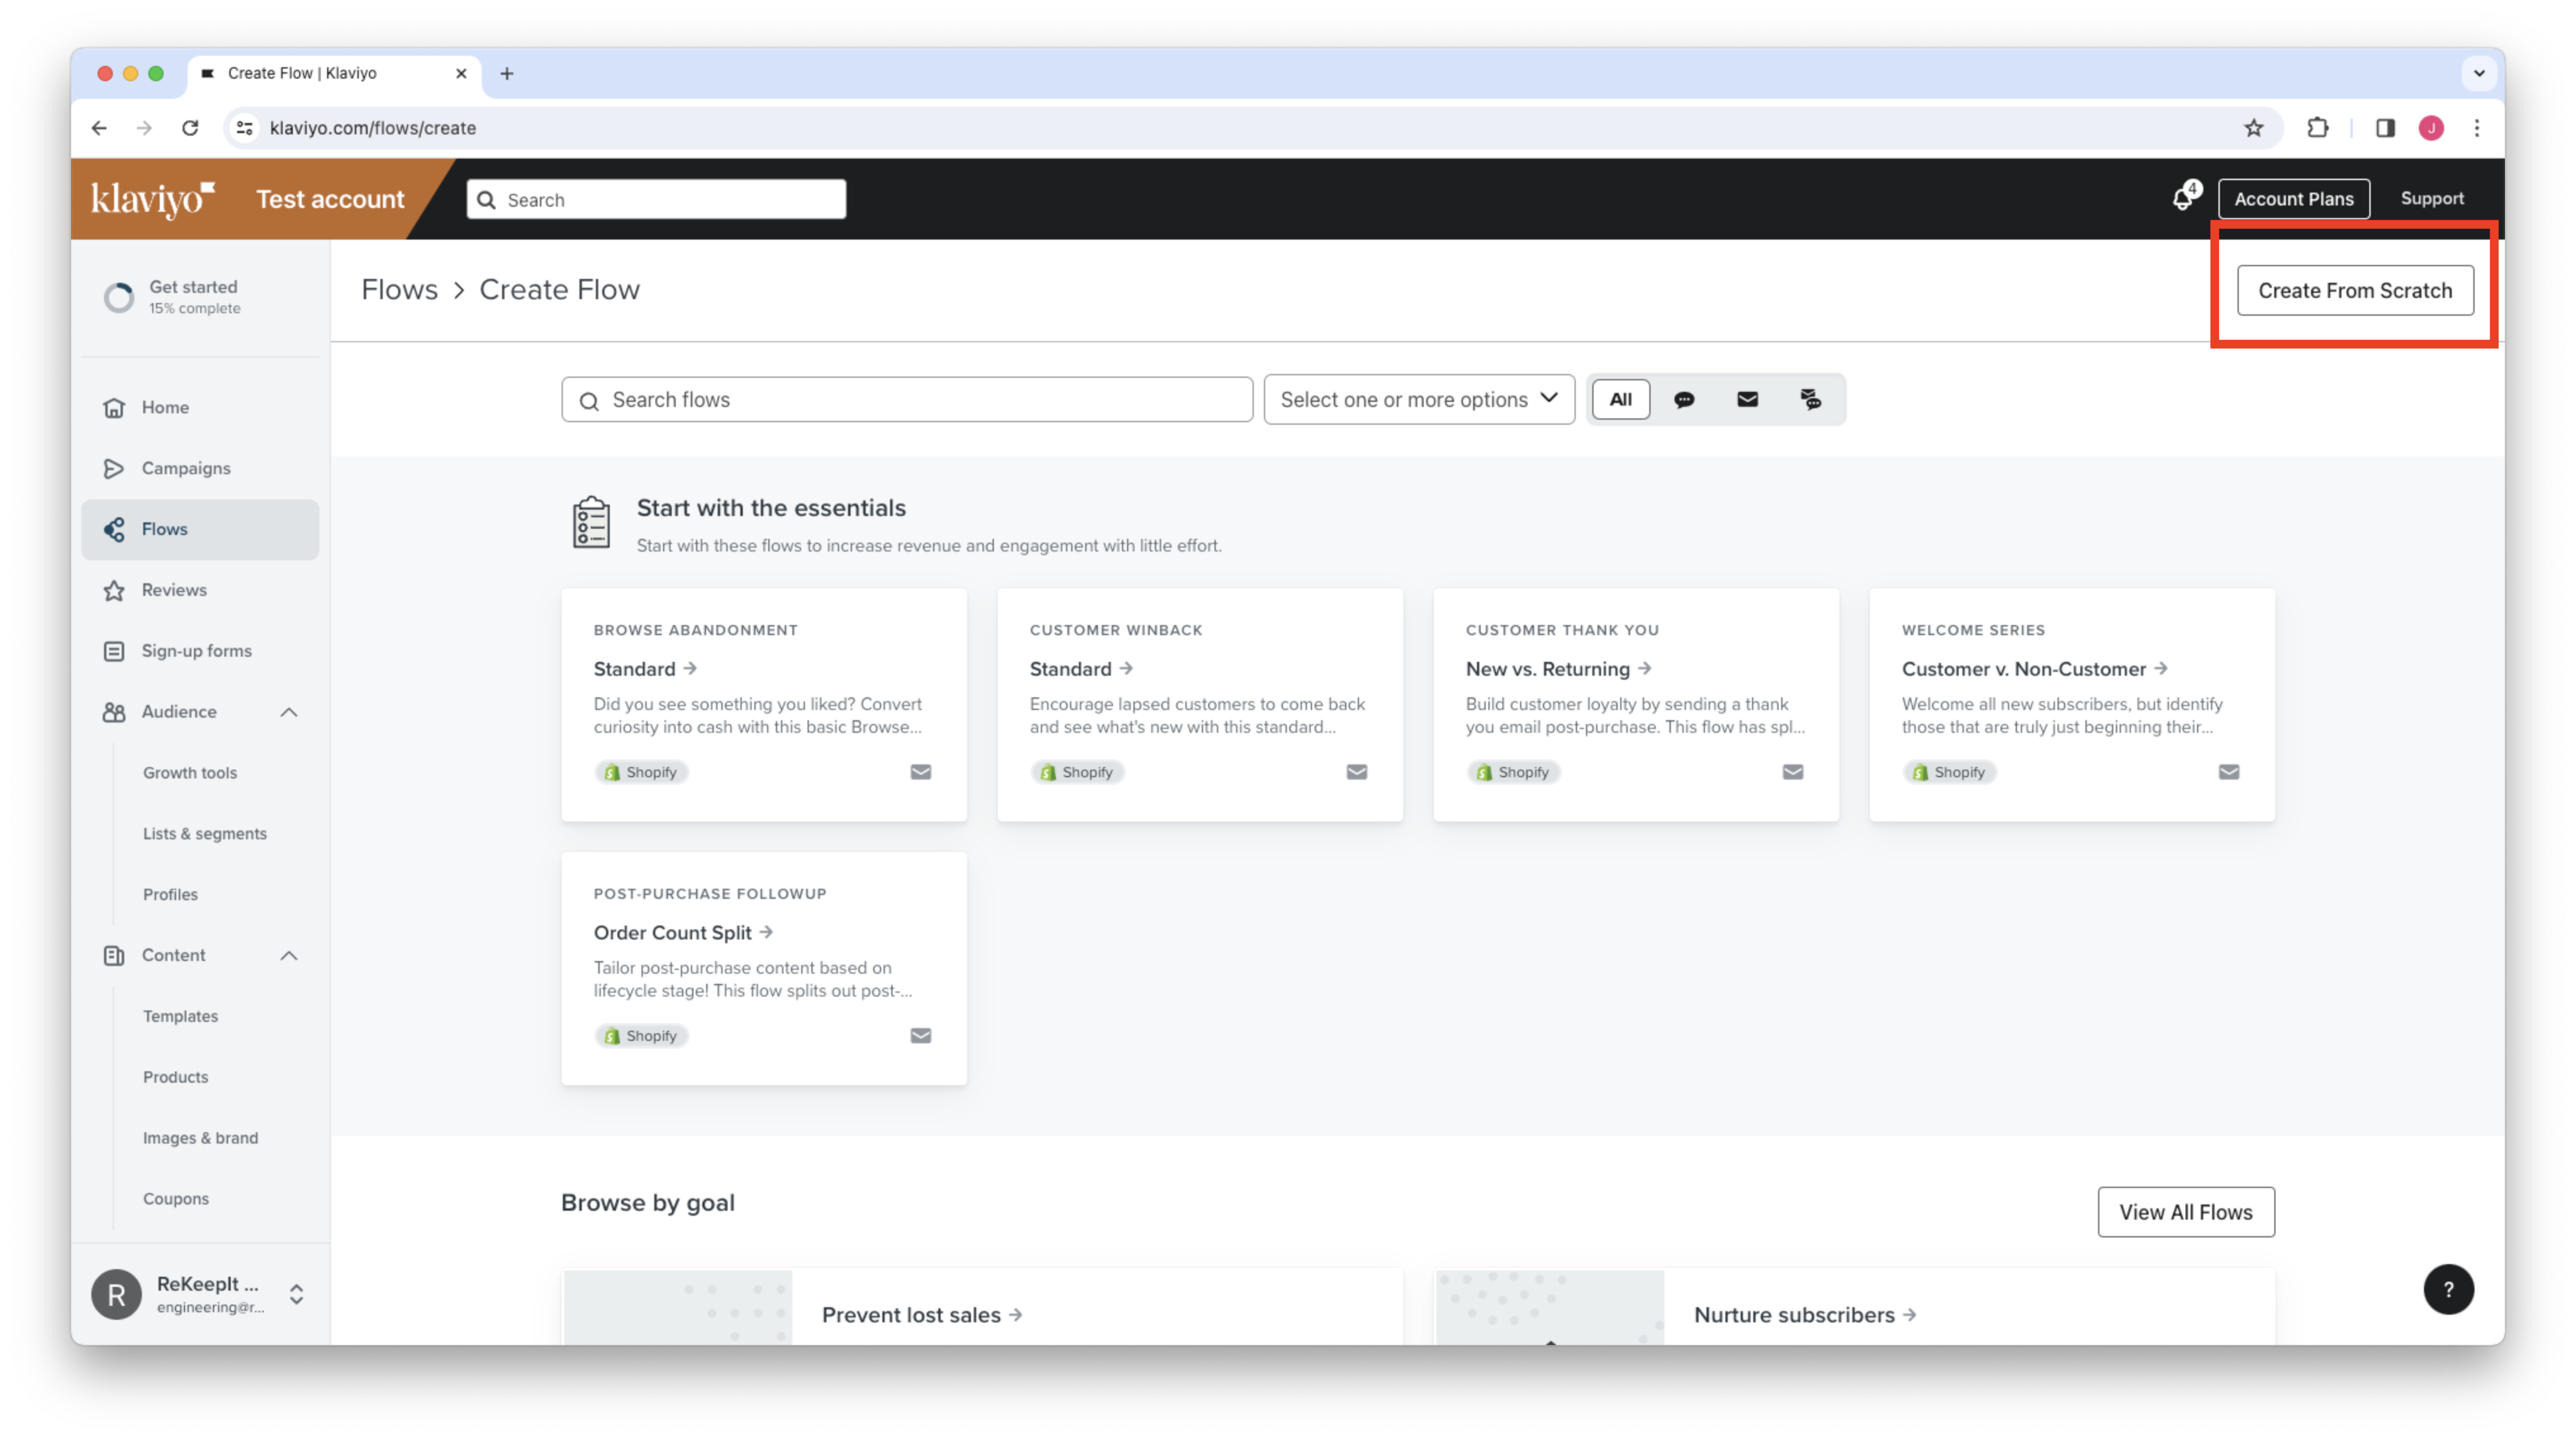Open Sign-up forms using its form icon
Screen dimensions: 2576x1439
(114, 650)
